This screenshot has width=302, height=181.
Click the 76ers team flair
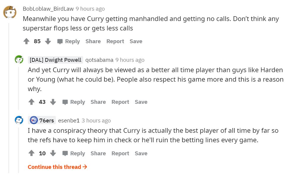pos(42,120)
